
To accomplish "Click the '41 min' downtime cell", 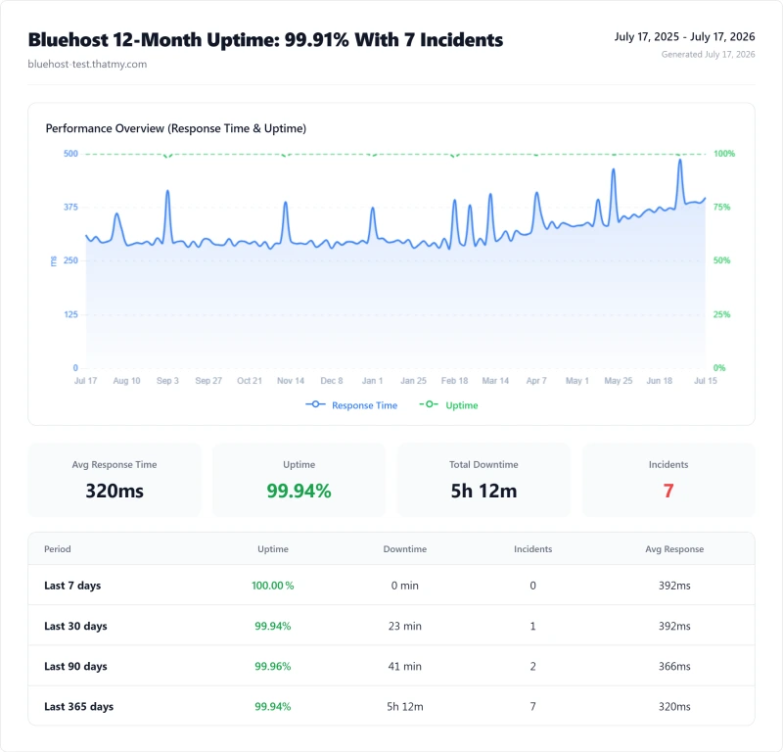I will point(405,666).
